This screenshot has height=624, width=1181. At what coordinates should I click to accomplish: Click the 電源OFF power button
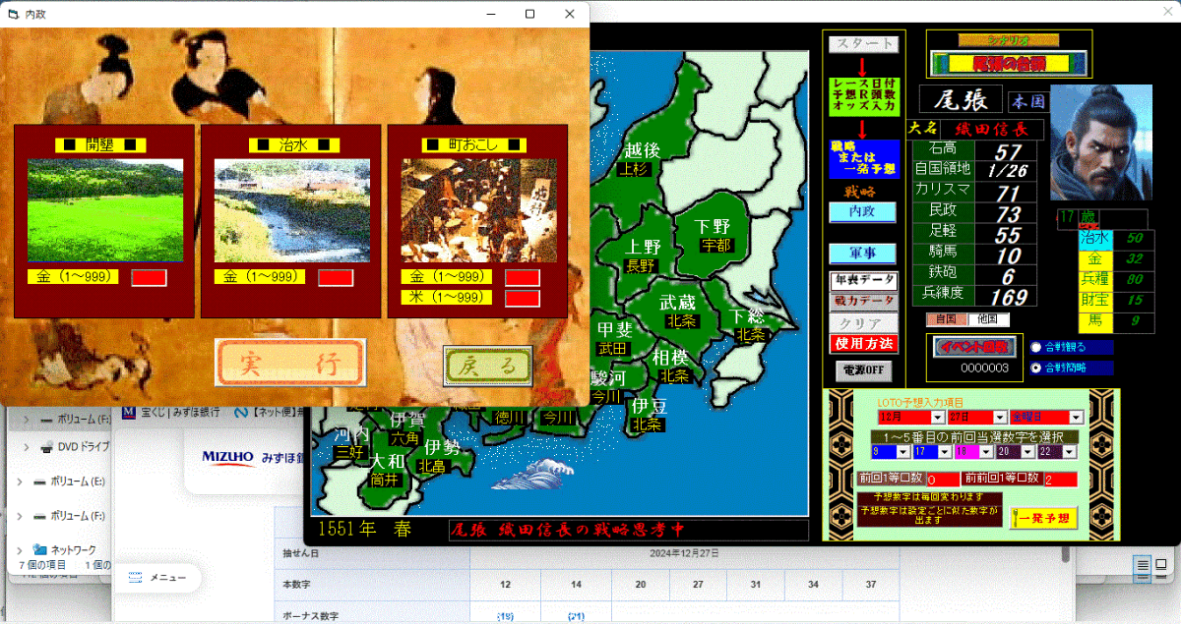point(863,370)
